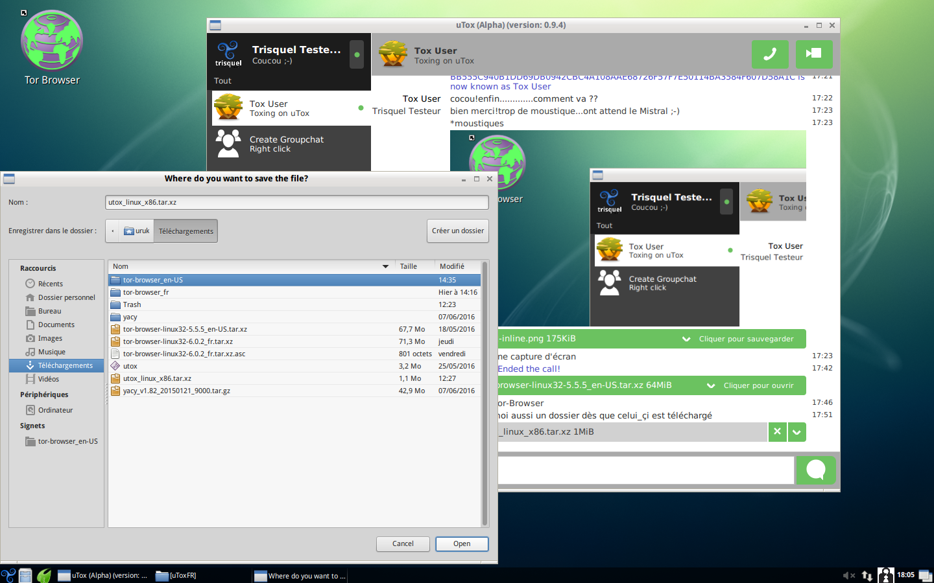Go back with the path left arrow
This screenshot has width=934, height=583.
coord(113,231)
